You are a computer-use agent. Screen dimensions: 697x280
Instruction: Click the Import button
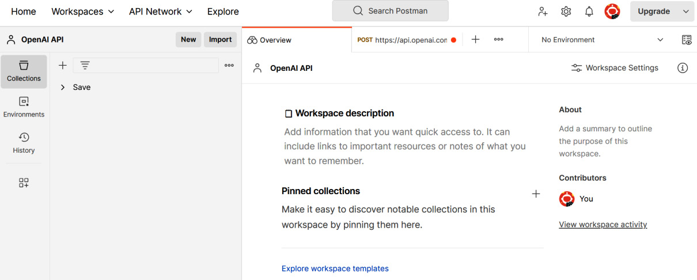(x=220, y=39)
